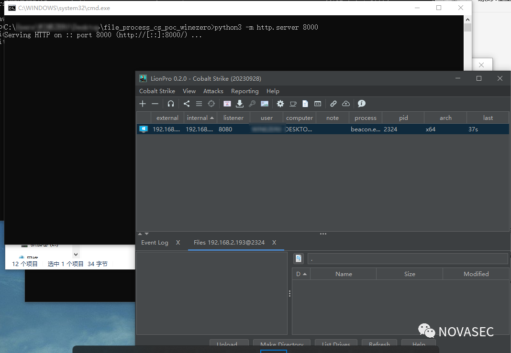Click the chain link host file icon
511x353 pixels.
(x=333, y=104)
